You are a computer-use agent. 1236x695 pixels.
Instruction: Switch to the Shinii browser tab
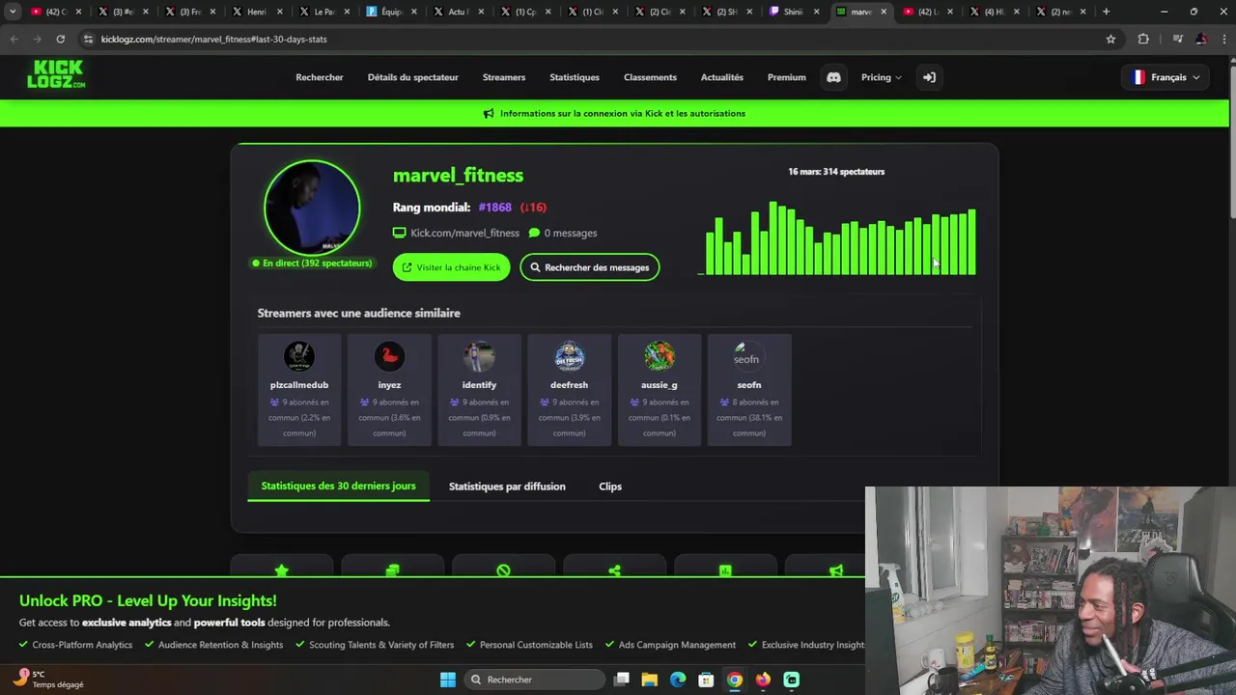(x=796, y=12)
